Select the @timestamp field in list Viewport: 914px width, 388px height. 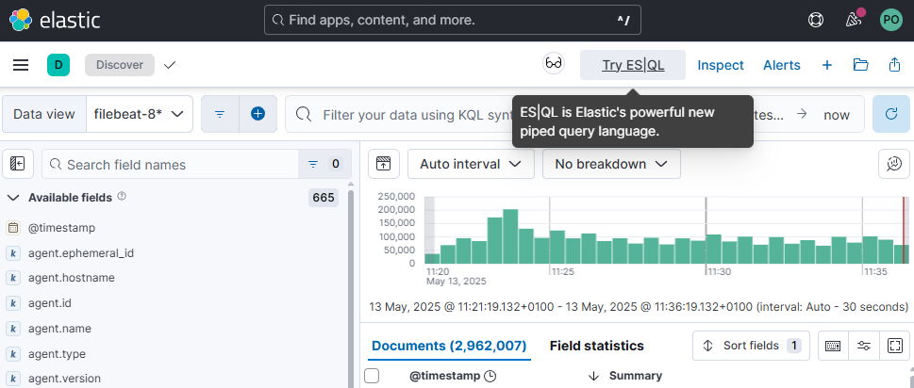(x=61, y=228)
